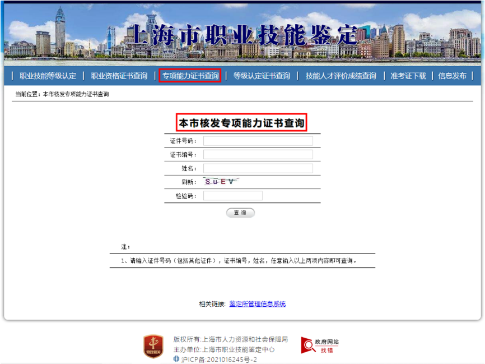Click inside the 姓名 name input field

tap(258, 168)
